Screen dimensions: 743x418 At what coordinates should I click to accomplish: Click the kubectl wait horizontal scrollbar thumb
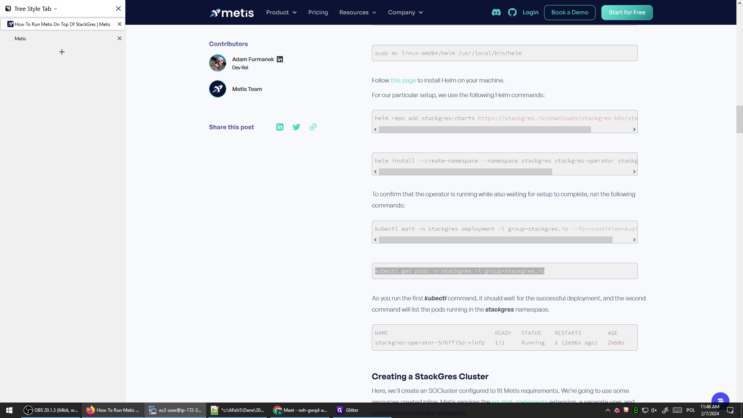pos(496,240)
